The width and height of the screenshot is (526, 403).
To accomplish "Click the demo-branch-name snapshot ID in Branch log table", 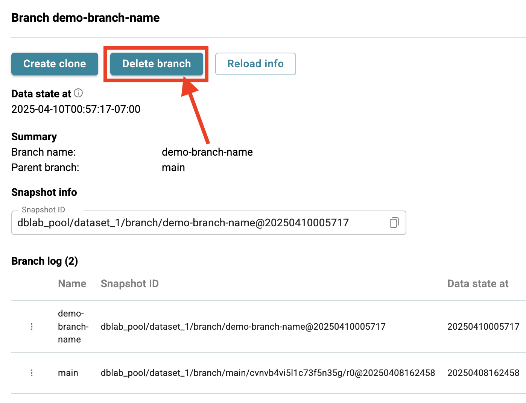I will 243,326.
